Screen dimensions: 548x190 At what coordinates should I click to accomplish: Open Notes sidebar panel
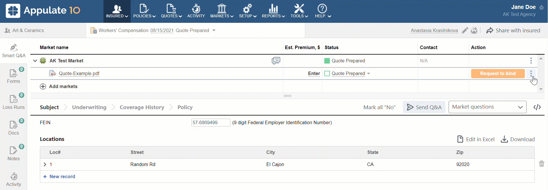(14, 154)
